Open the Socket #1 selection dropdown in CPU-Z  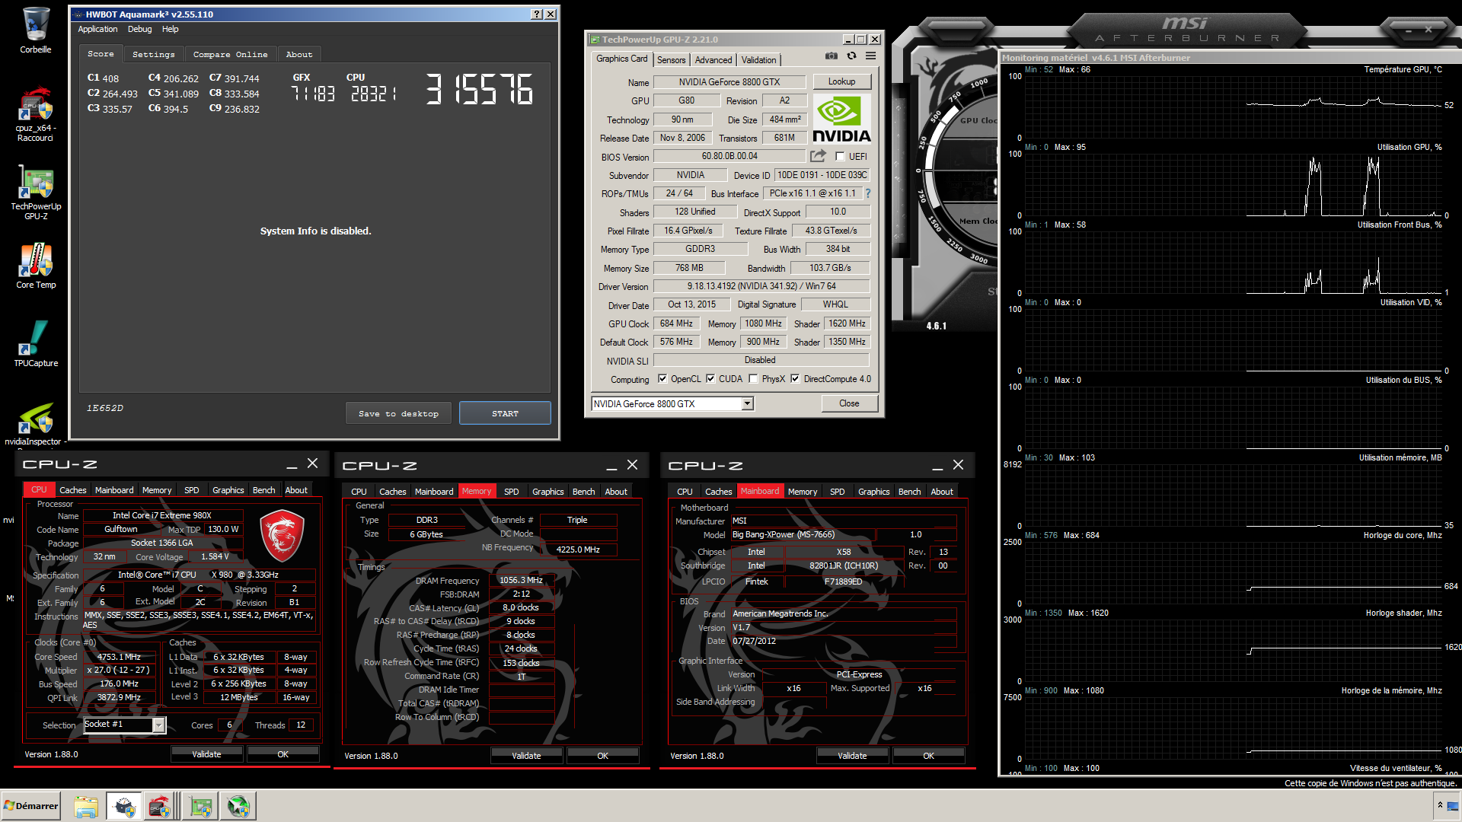click(x=158, y=725)
